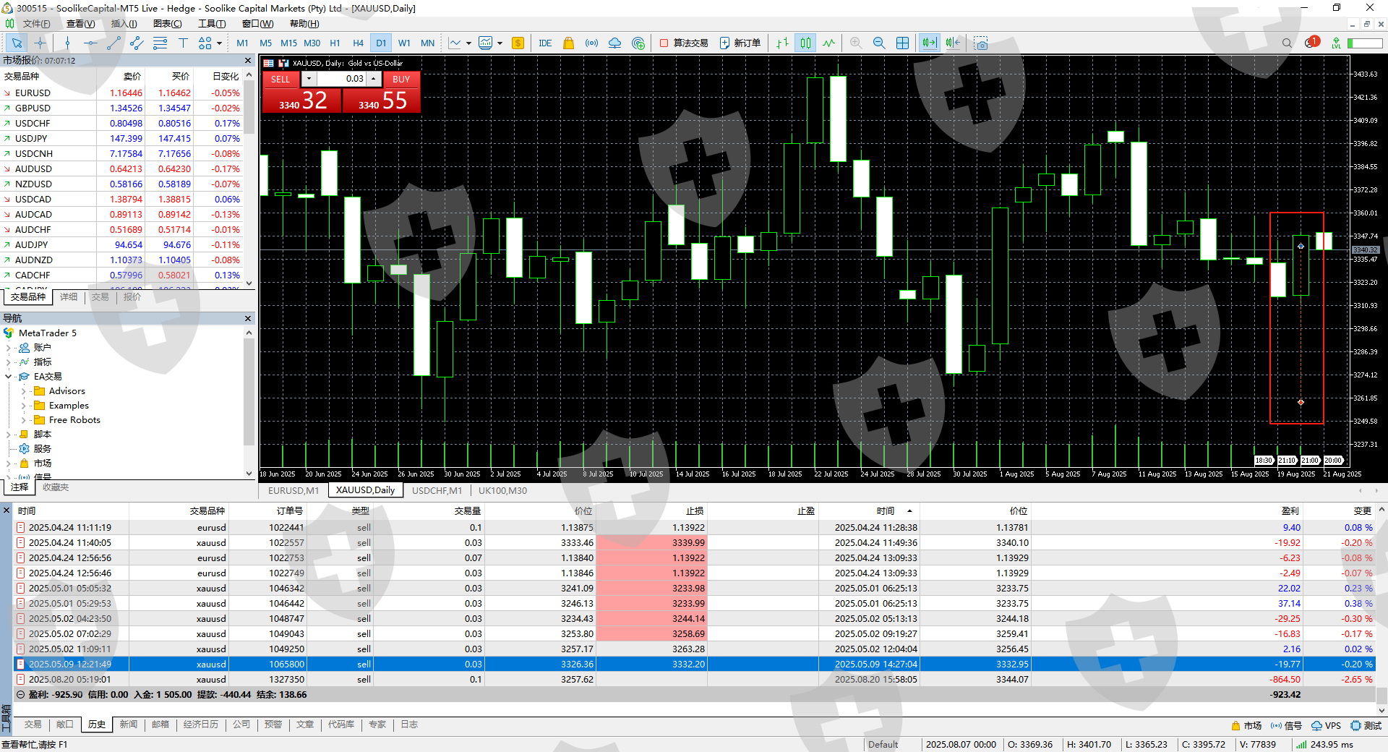The height and width of the screenshot is (752, 1388).
Task: Pick the trendline drawing tool
Action: (113, 43)
